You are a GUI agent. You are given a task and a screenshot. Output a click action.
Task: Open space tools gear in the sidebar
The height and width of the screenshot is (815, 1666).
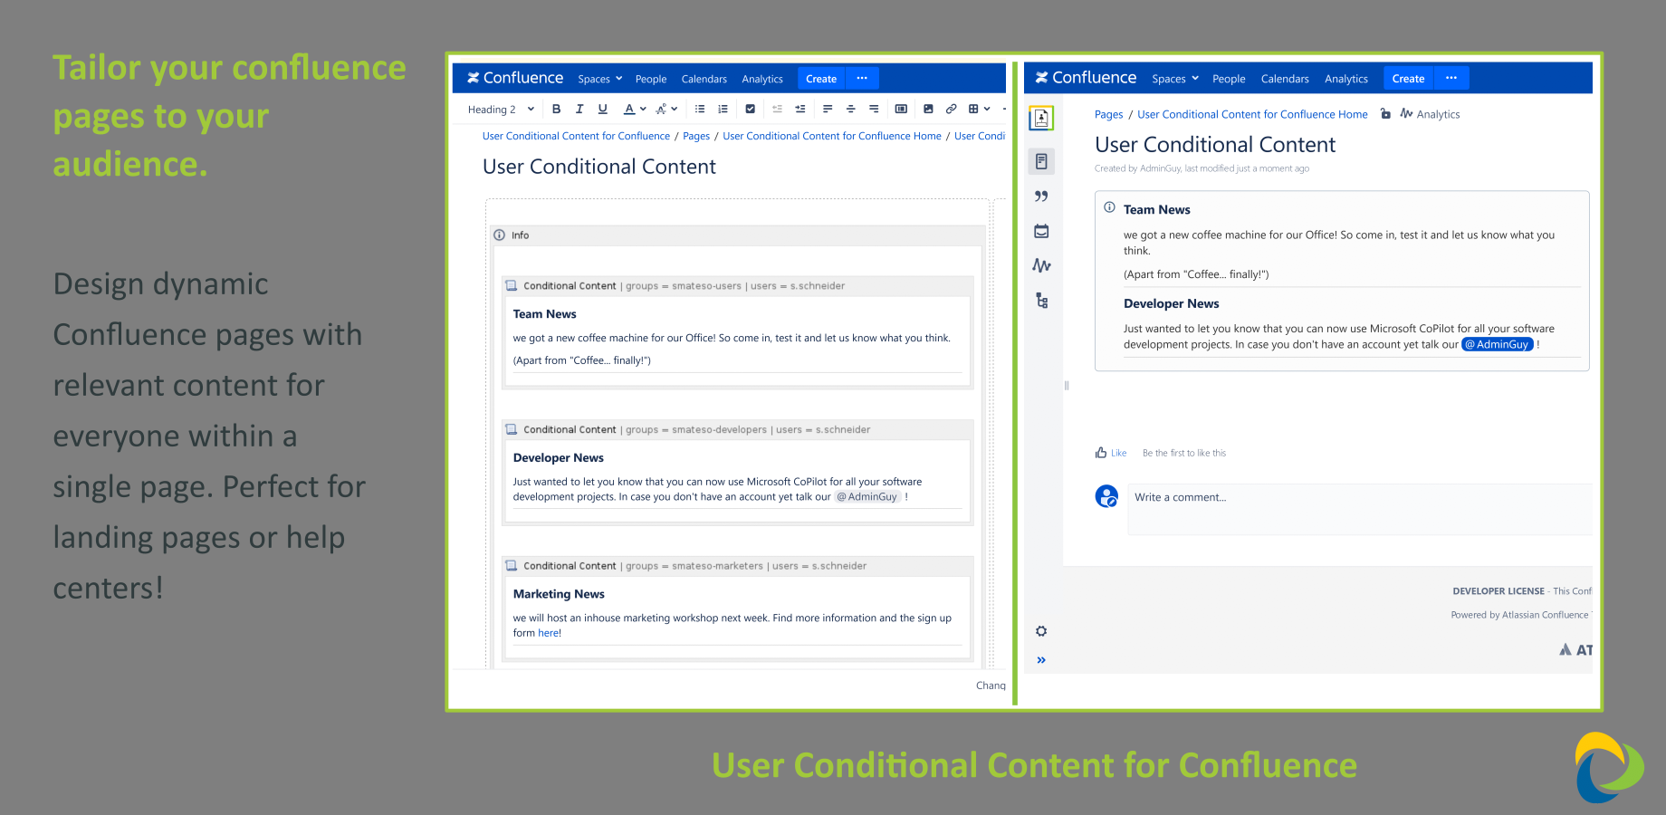[x=1041, y=631]
